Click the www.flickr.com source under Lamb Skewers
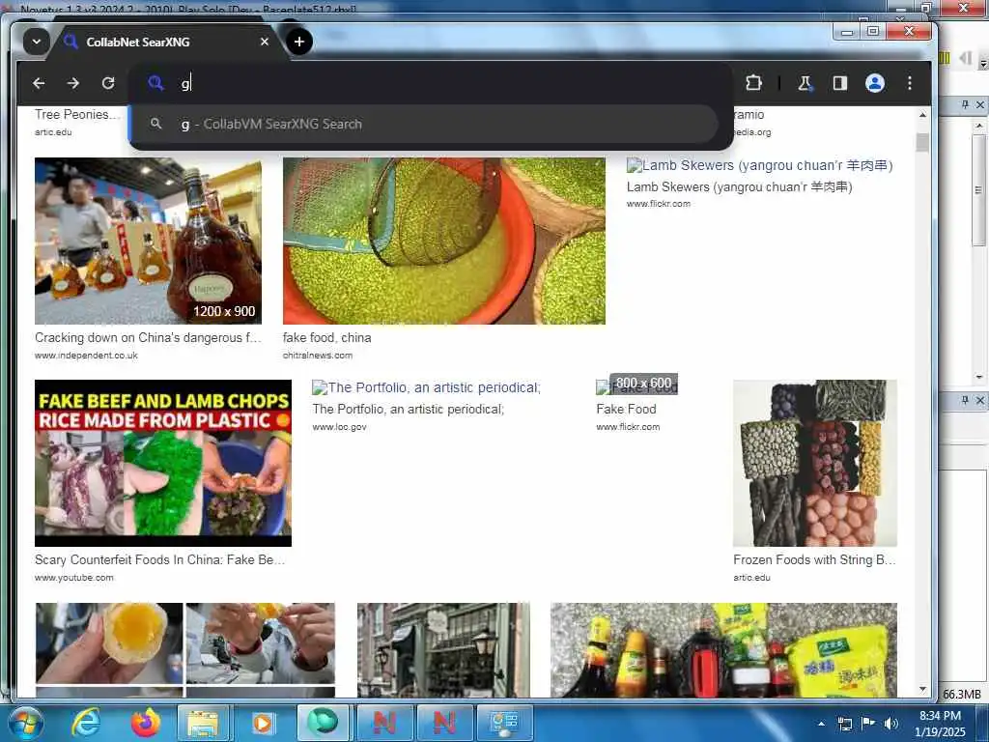The height and width of the screenshot is (742, 989). tap(659, 204)
